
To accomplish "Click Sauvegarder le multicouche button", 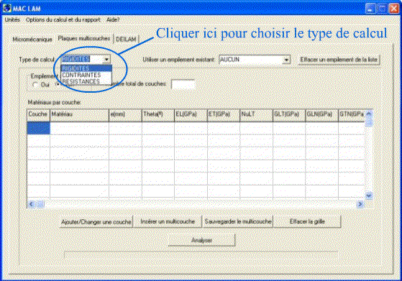I will [238, 221].
